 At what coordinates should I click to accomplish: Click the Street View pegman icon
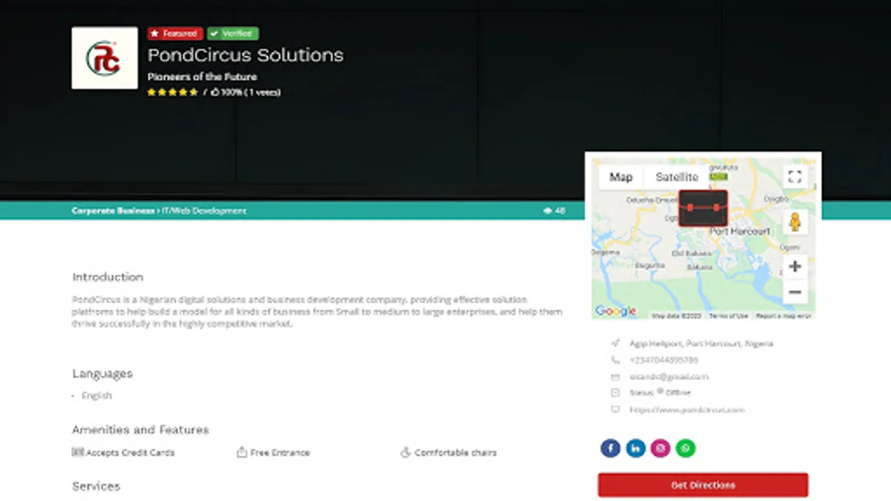[795, 222]
